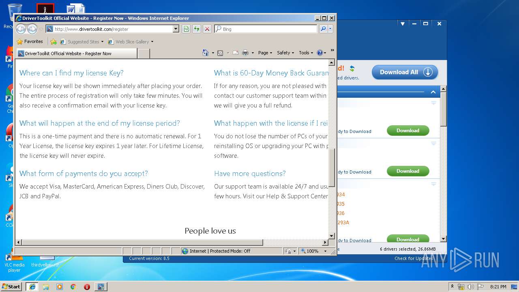Screen dimensions: 519x292
Task: Click the volume speaker tray icon
Action: click(470, 287)
